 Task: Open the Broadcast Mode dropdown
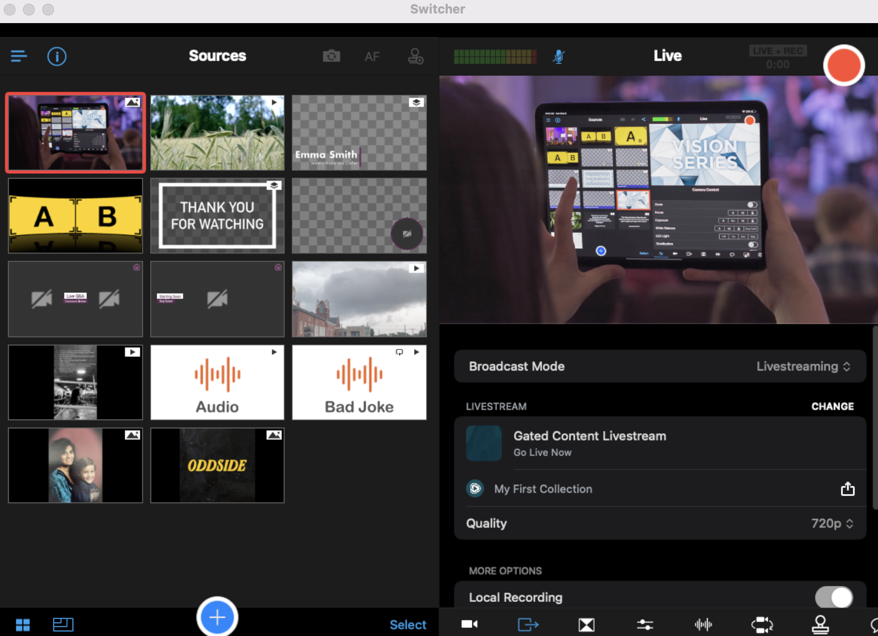(660, 367)
